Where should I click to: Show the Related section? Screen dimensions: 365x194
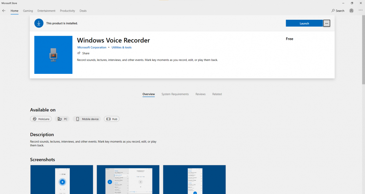click(x=217, y=94)
